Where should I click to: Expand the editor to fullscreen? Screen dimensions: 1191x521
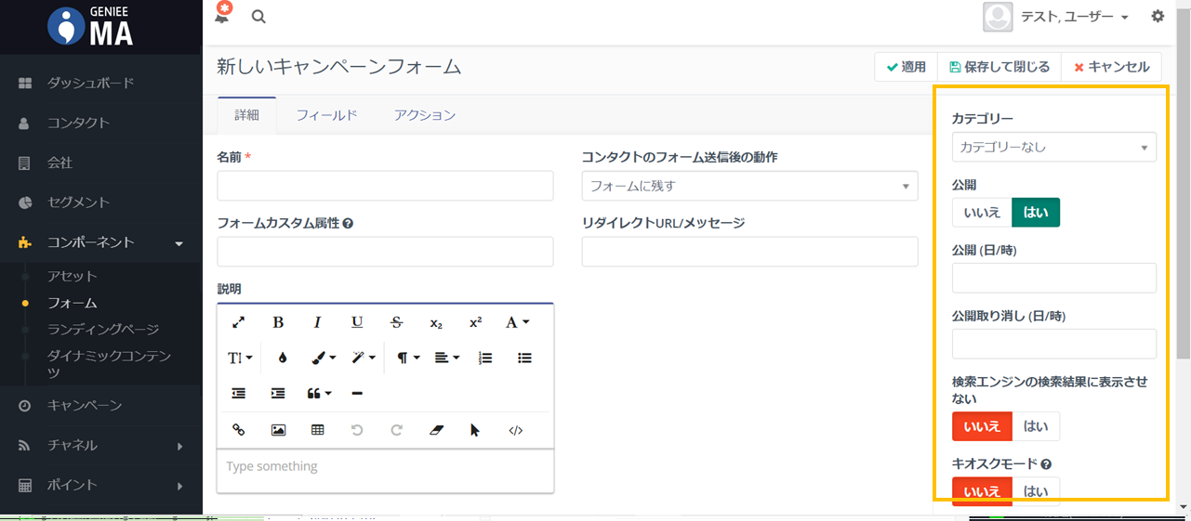coord(238,322)
